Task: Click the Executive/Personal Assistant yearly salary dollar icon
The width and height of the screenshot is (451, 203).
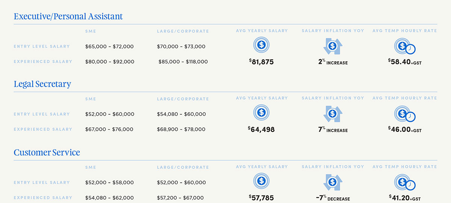Action: point(262,45)
